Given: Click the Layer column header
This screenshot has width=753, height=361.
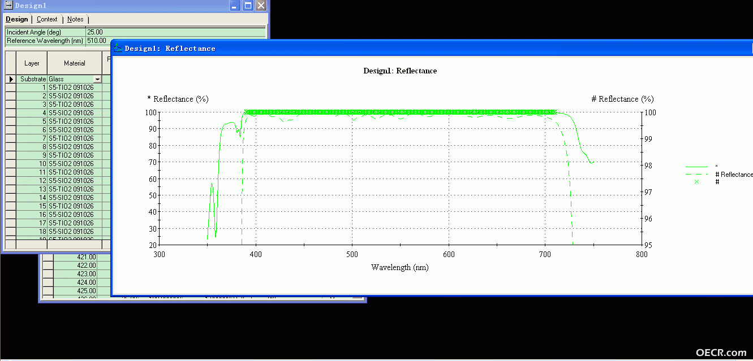Looking at the screenshot, I should click(32, 63).
